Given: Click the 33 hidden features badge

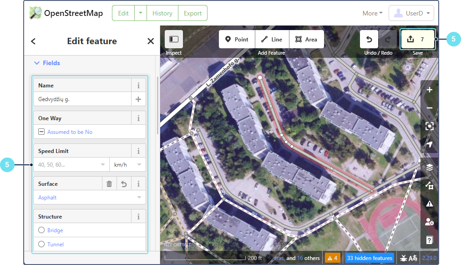Looking at the screenshot, I should [x=369, y=258].
